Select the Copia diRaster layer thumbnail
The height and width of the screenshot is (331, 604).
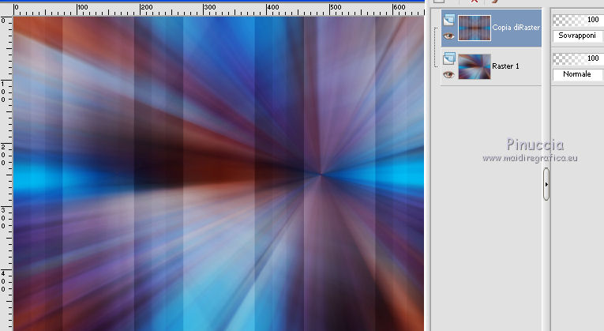(475, 28)
